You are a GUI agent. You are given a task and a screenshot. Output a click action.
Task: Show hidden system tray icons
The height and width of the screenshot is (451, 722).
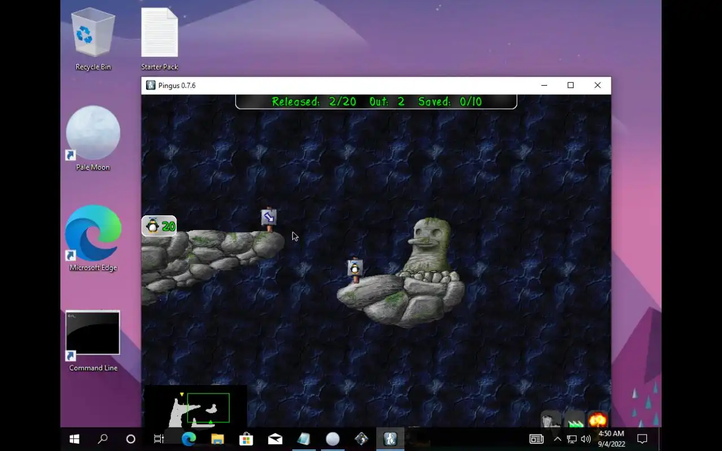coord(557,439)
